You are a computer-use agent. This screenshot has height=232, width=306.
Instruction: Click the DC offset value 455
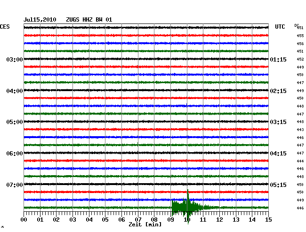(300, 36)
